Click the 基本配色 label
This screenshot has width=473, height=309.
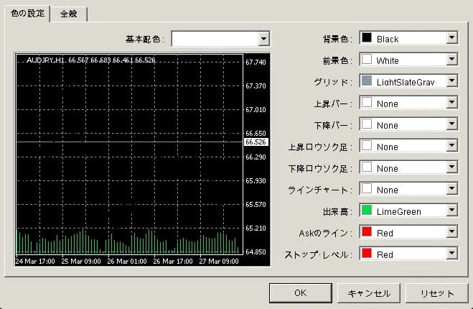145,40
